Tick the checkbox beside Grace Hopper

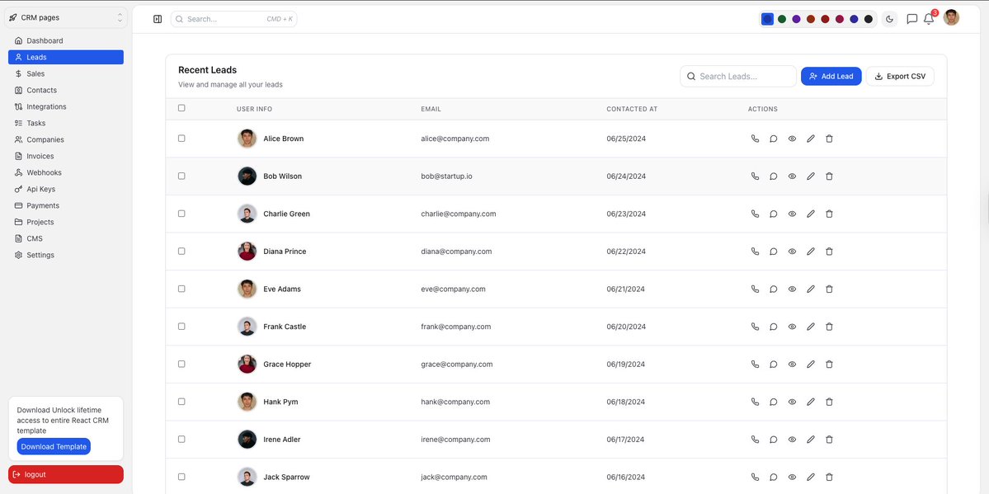(181, 363)
